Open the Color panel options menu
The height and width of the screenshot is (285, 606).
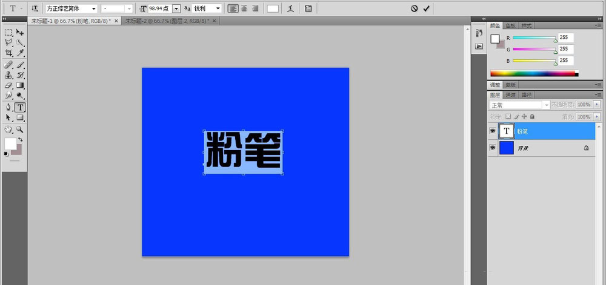tap(599, 25)
